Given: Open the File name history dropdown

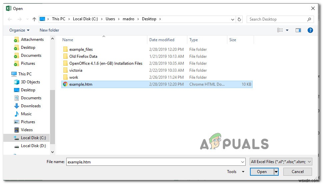Looking at the screenshot, I should click(243, 162).
